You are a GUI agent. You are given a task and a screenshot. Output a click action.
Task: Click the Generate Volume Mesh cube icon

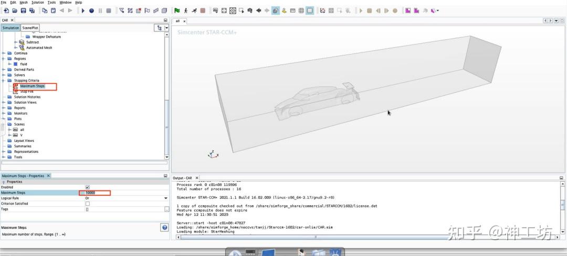pos(164,10)
